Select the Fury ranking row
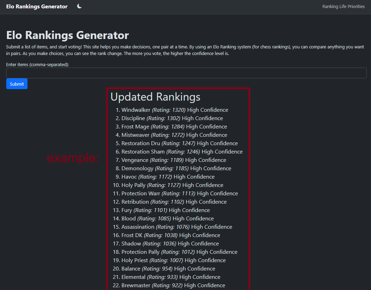 (x=161, y=210)
